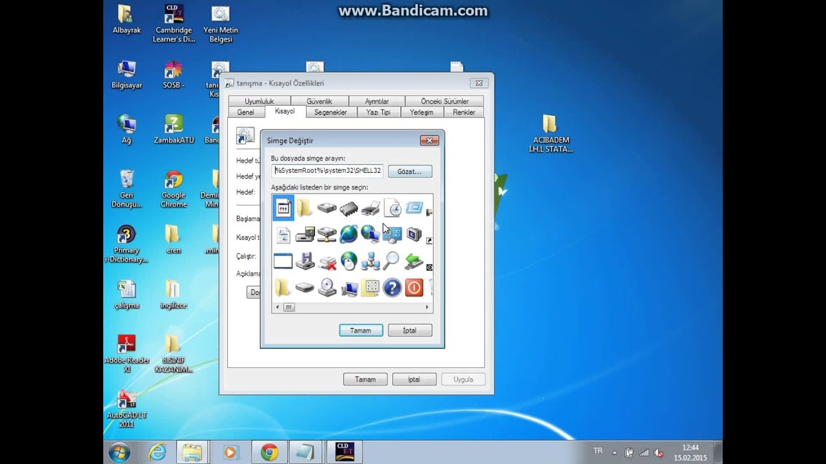
Task: Pick the memory chip icon
Action: [348, 209]
